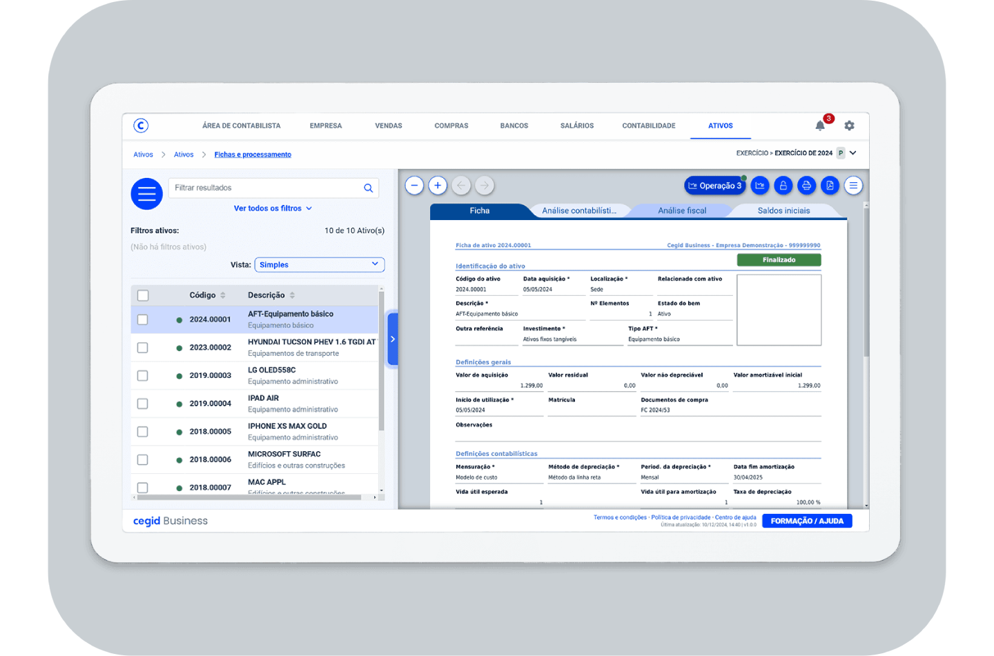Image resolution: width=994 pixels, height=656 pixels.
Task: Click the unlock padlock icon
Action: click(783, 186)
